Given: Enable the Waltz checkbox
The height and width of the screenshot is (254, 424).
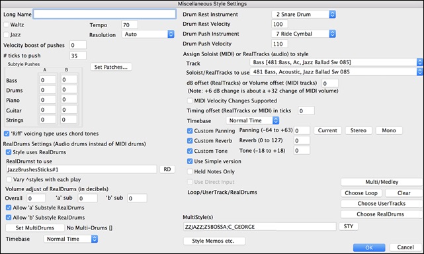Looking at the screenshot, I should click(x=6, y=24).
